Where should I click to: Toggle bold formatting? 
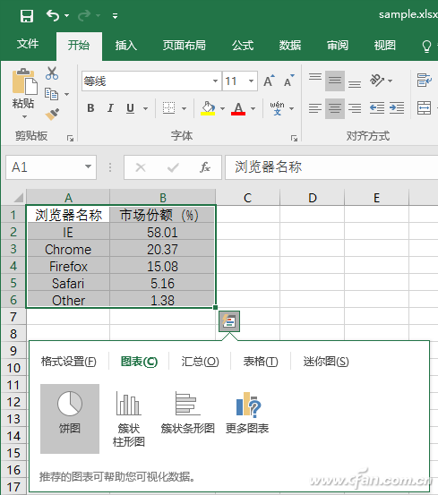pyautogui.click(x=90, y=108)
